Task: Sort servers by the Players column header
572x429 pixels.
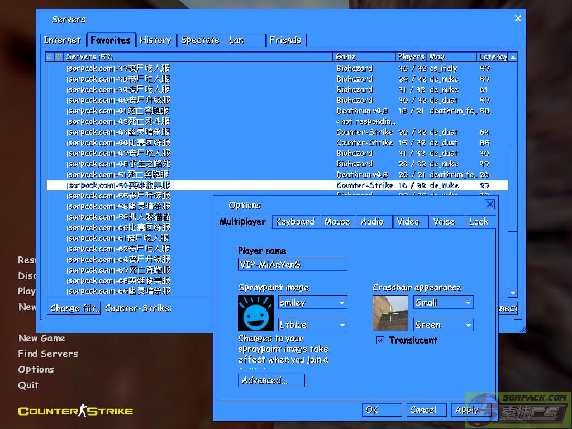Action: click(x=411, y=56)
